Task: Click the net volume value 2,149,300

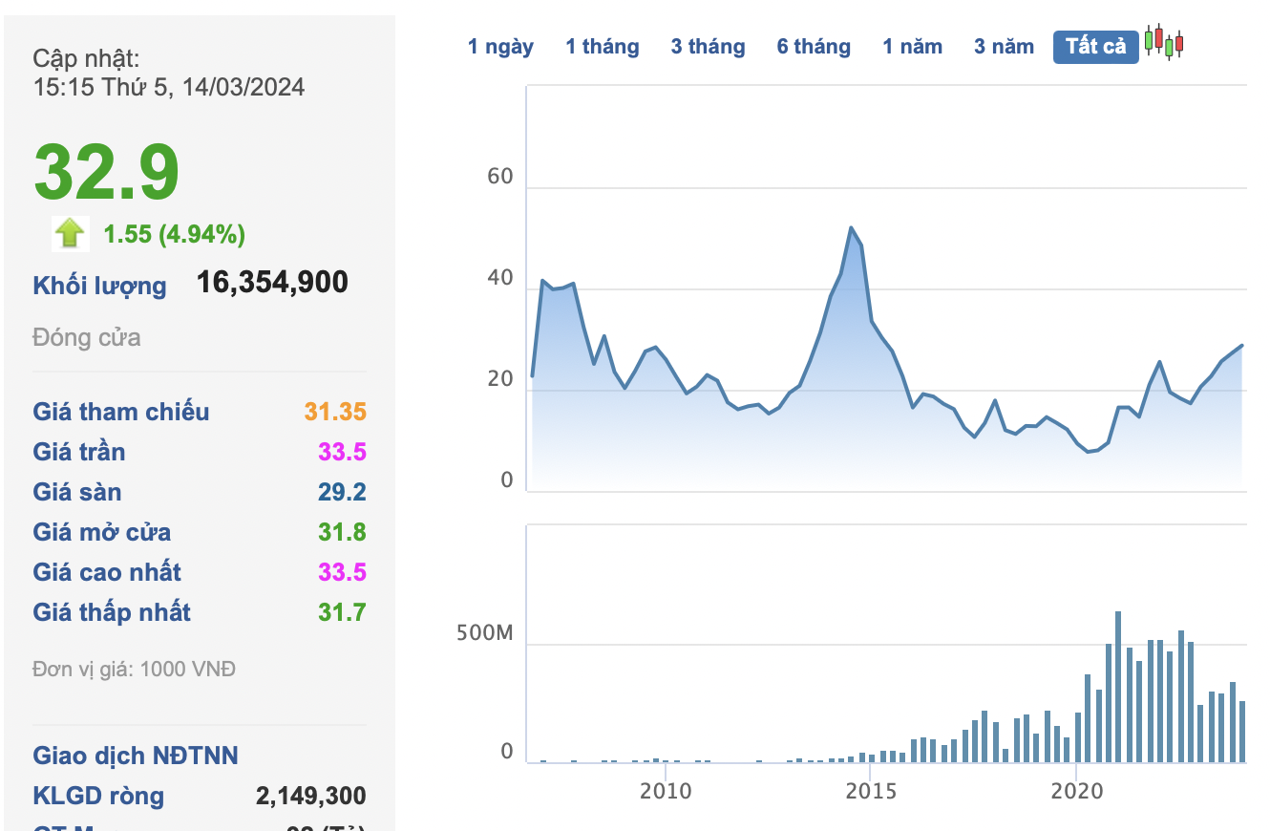Action: point(311,796)
